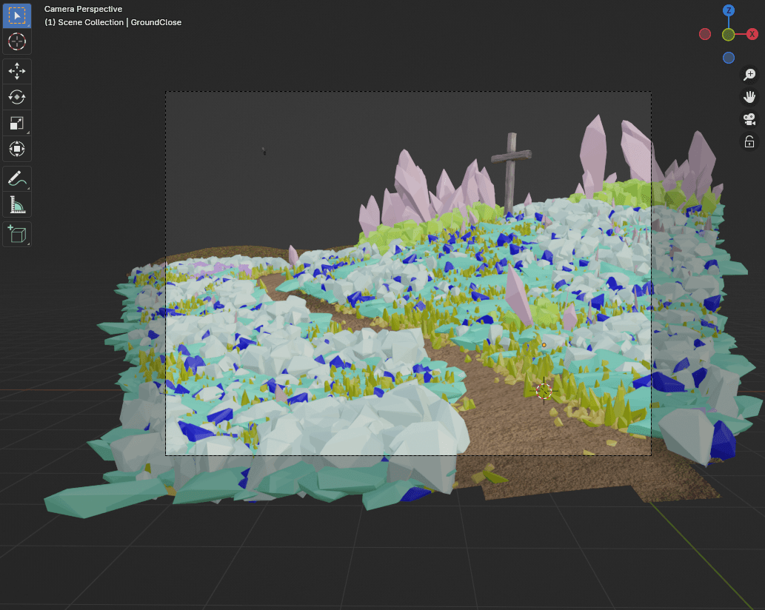Toggle camera view with camera icon
Screen dimensions: 765x610
pyautogui.click(x=749, y=119)
